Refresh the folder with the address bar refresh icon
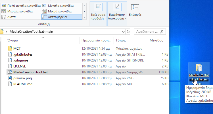213x114 pixels. point(128,32)
